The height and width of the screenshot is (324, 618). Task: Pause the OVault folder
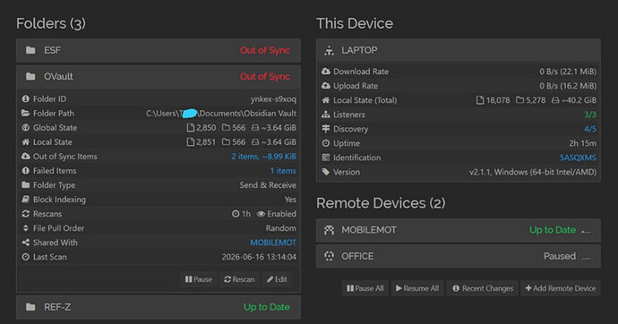(x=199, y=279)
